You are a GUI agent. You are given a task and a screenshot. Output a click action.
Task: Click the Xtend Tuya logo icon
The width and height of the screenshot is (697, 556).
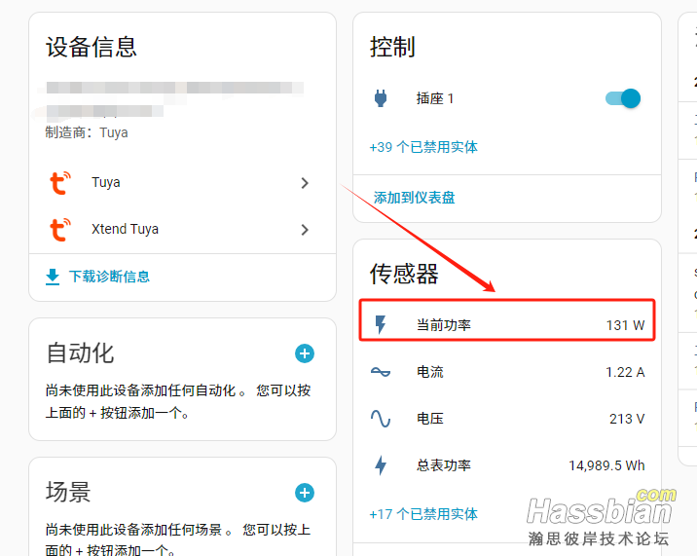(60, 229)
